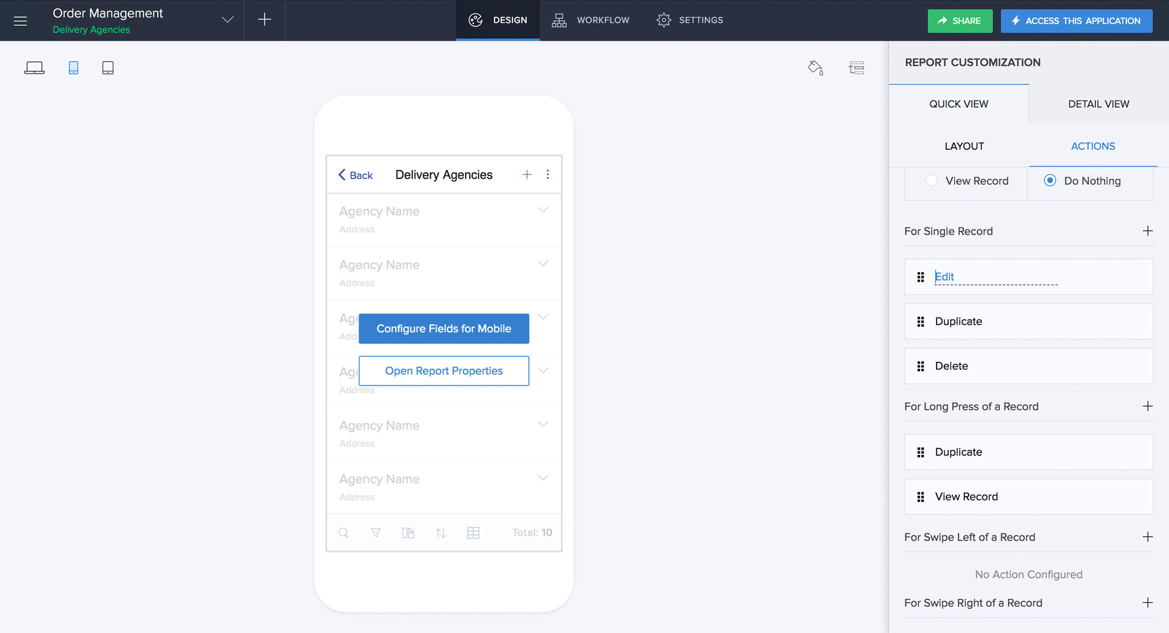This screenshot has height=633, width=1169.
Task: Click the For Swipe Left of a Record heading
Action: [970, 537]
